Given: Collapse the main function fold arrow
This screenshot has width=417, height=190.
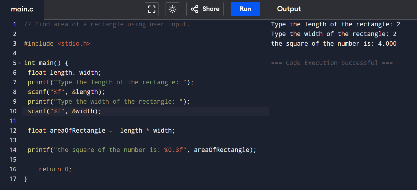Looking at the screenshot, I should tap(20, 63).
